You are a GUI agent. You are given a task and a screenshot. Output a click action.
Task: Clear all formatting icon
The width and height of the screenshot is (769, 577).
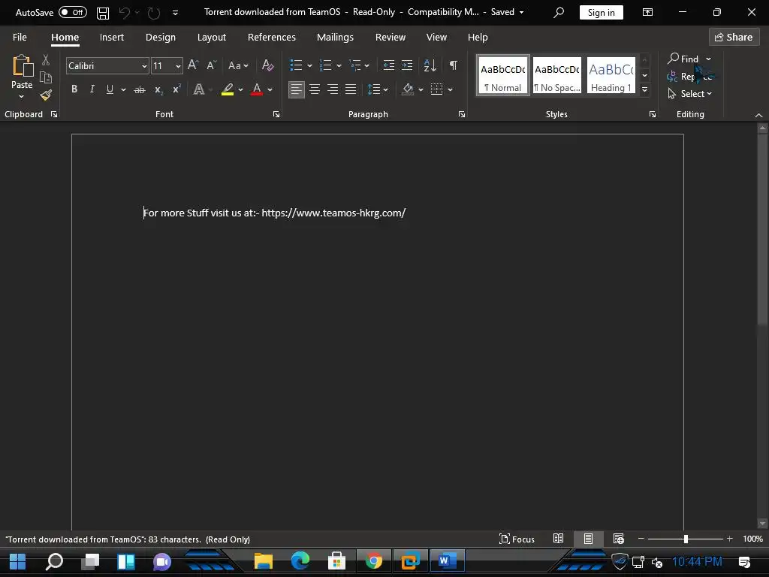pos(268,65)
